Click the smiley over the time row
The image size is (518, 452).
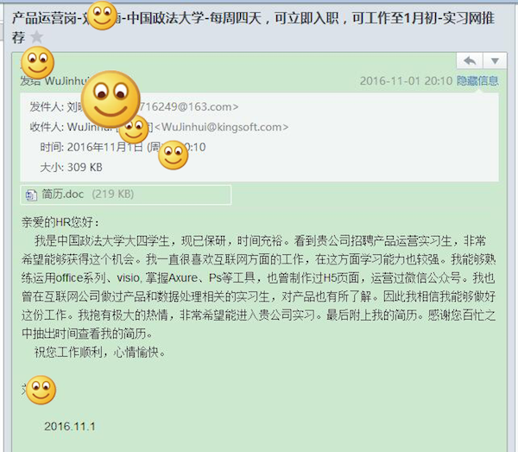[x=174, y=155]
